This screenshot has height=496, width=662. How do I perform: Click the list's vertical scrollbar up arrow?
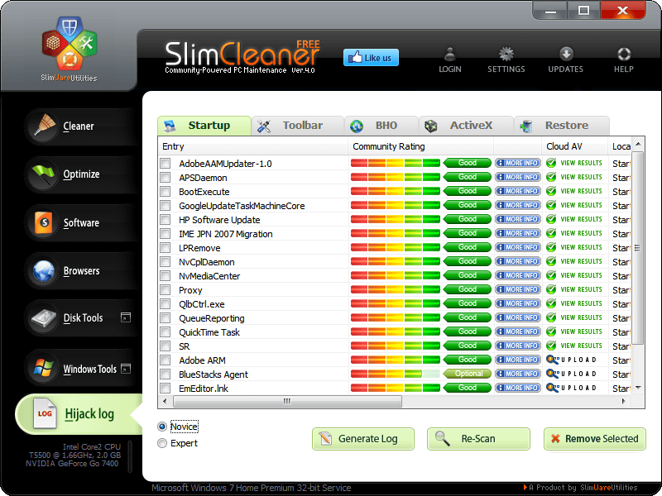click(x=638, y=144)
